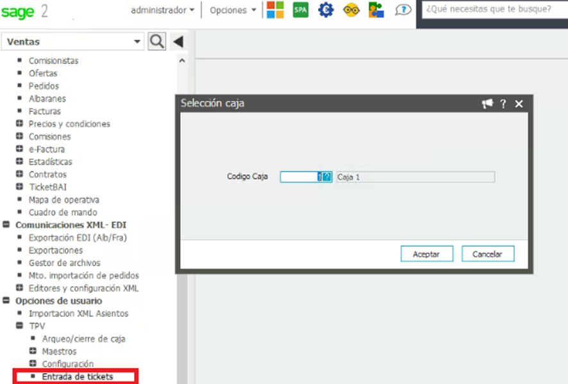The image size is (568, 384).
Task: Click the Caja 1 description field
Action: click(415, 177)
